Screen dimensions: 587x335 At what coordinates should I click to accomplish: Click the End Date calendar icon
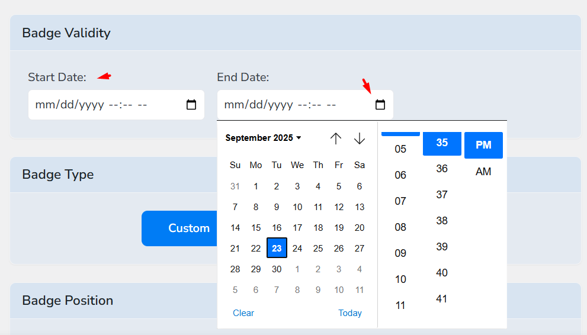click(x=380, y=105)
